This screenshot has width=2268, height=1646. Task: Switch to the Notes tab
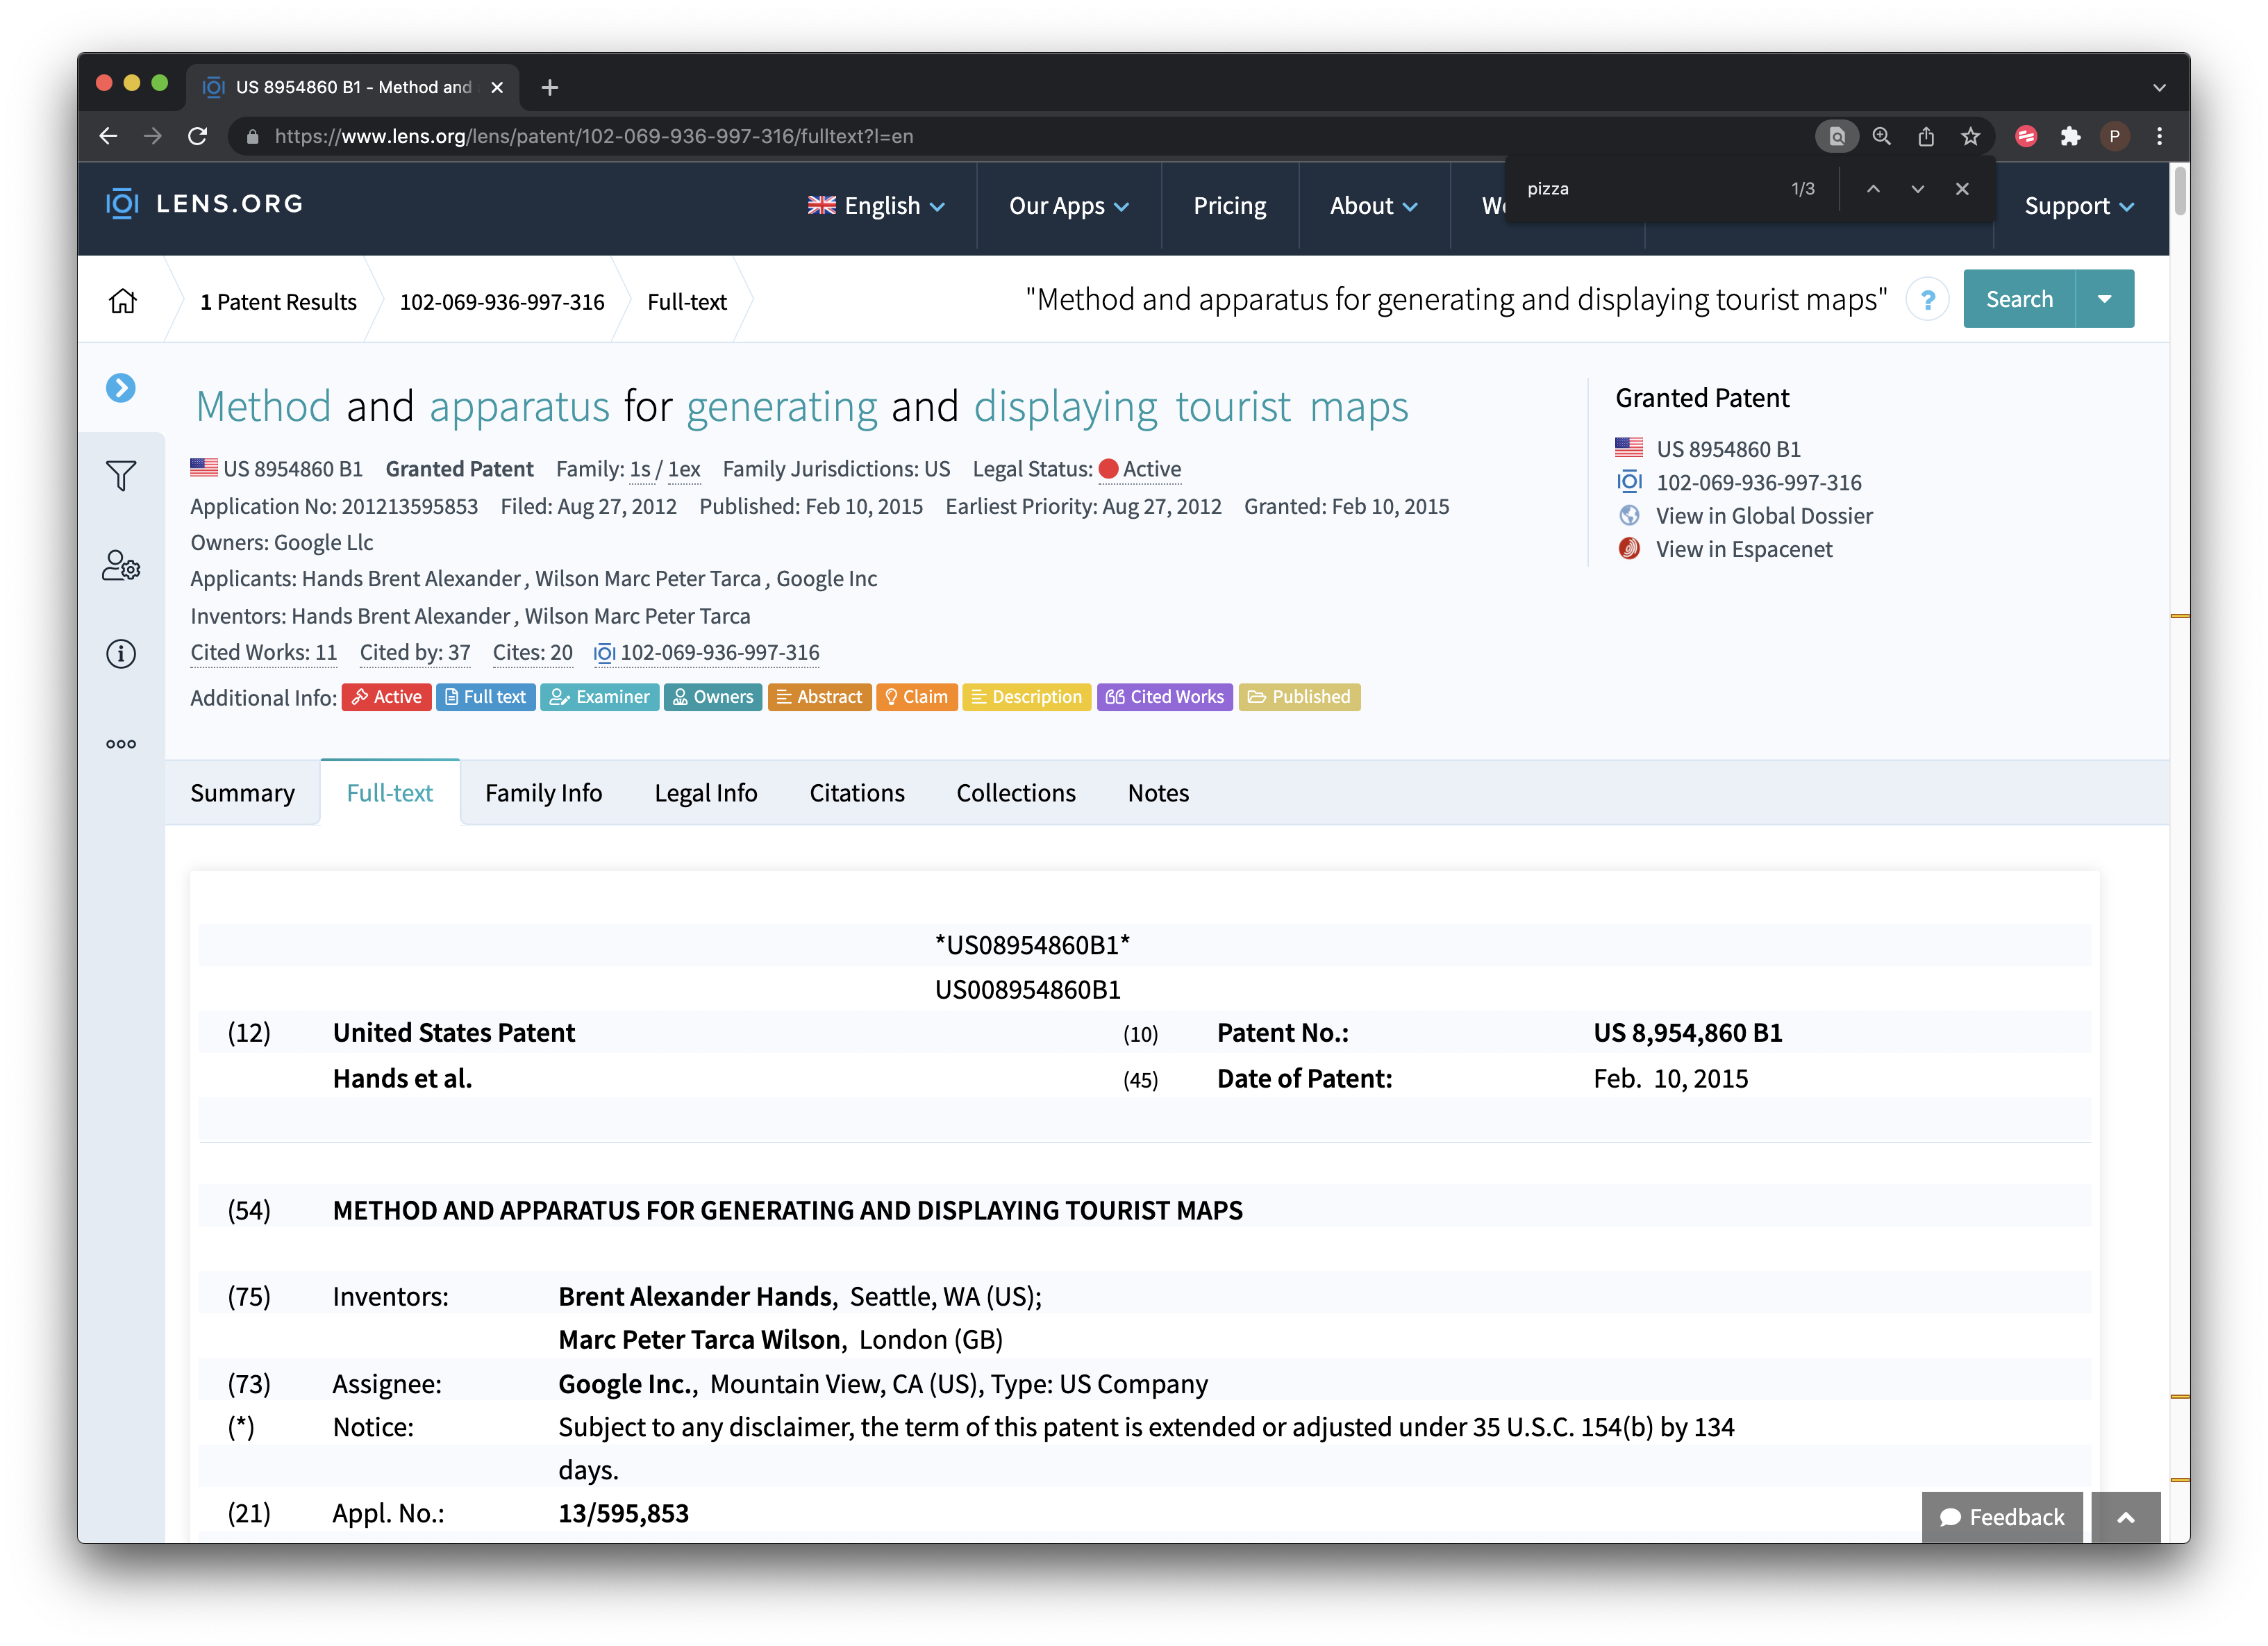click(1158, 792)
